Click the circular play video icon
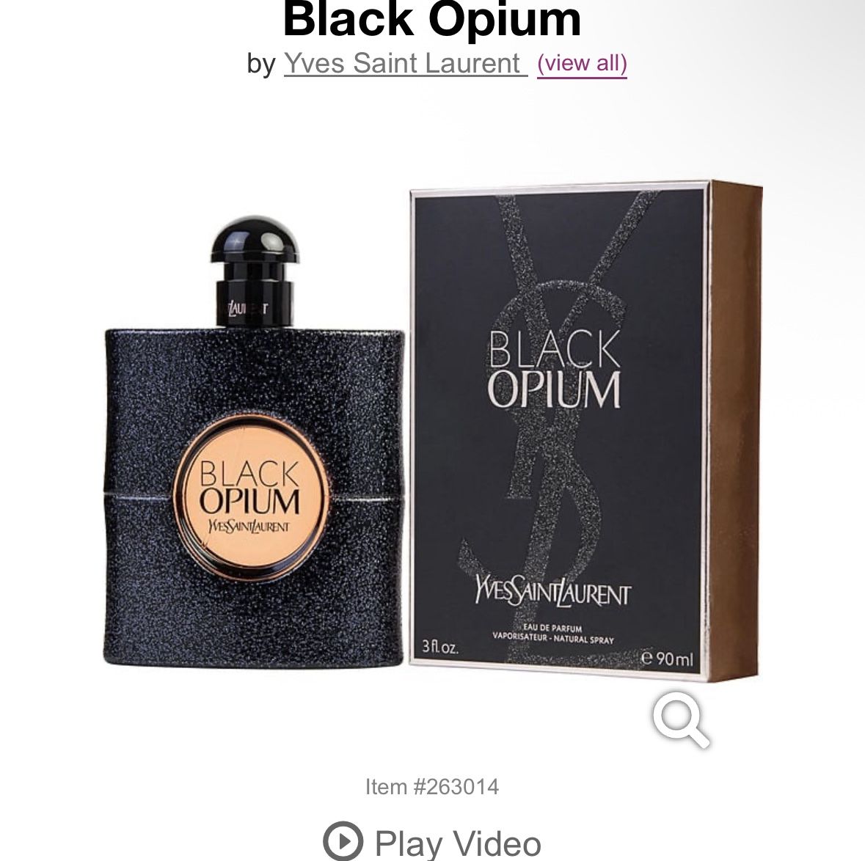865x861 pixels. 343,841
